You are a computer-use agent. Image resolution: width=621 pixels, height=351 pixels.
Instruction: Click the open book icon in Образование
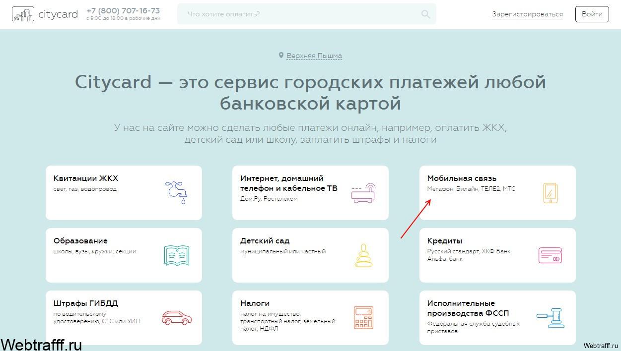[x=177, y=255]
